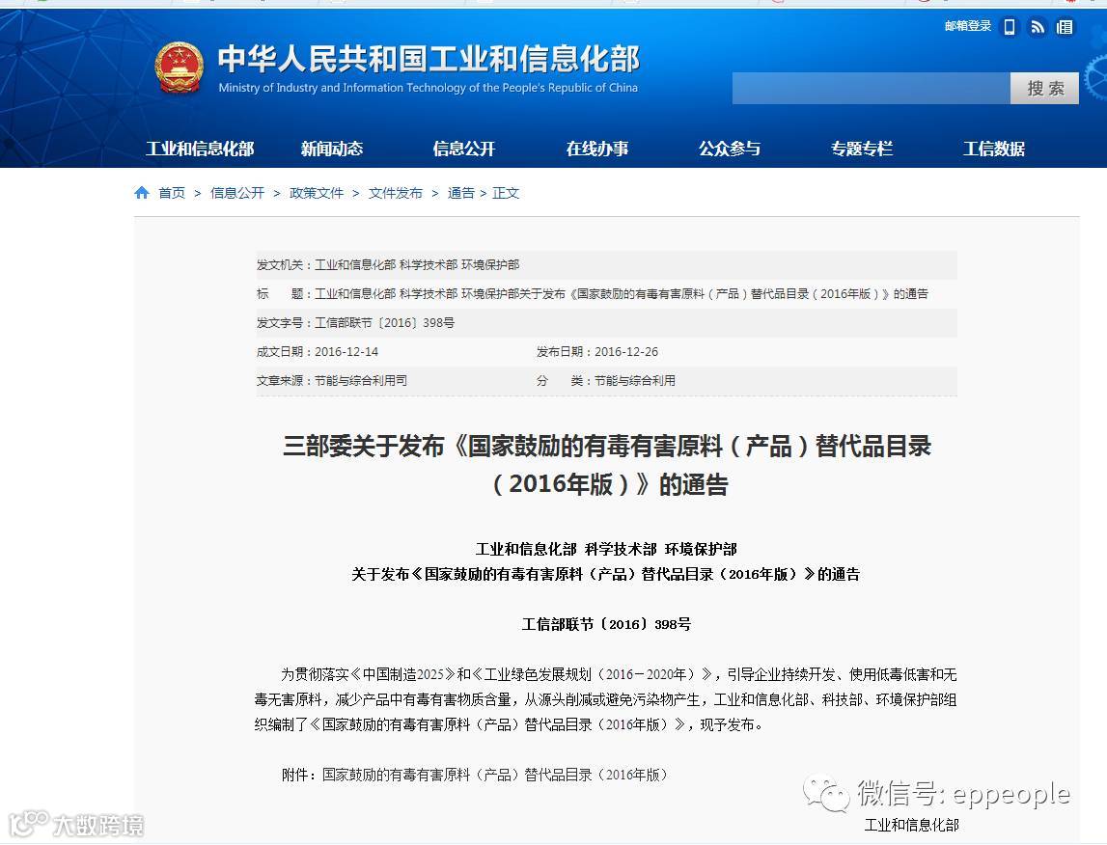Select the 发文机关 row text
The height and width of the screenshot is (845, 1107).
(388, 264)
